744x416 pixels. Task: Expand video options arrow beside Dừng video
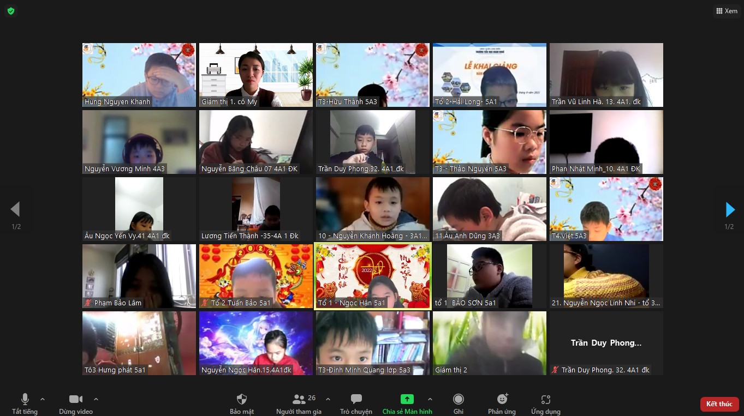[x=96, y=399]
